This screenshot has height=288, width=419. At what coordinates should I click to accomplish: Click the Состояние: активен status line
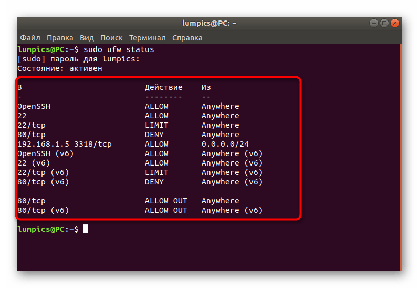(x=59, y=68)
